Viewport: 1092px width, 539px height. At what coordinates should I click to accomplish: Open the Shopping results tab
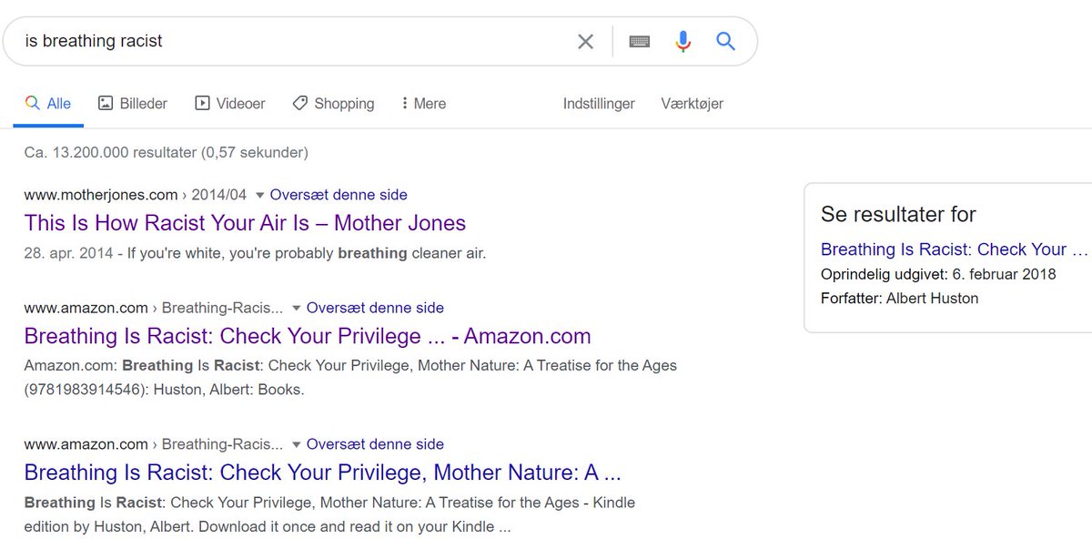pyautogui.click(x=333, y=104)
